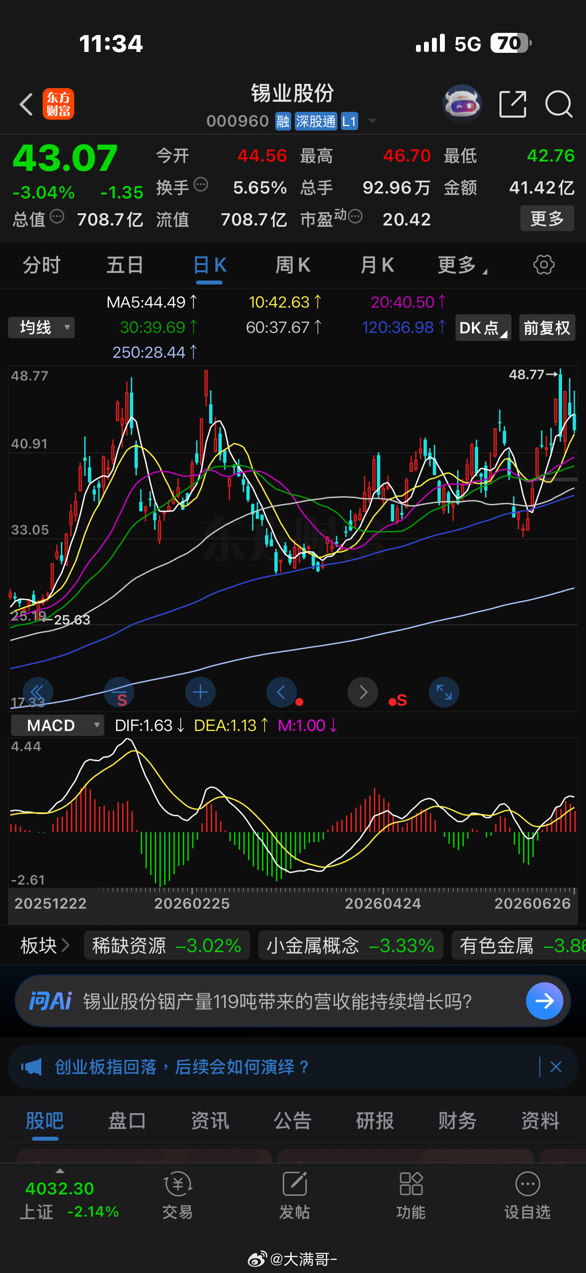Toggle the DK点 option
This screenshot has height=1273, width=586.
(x=483, y=328)
